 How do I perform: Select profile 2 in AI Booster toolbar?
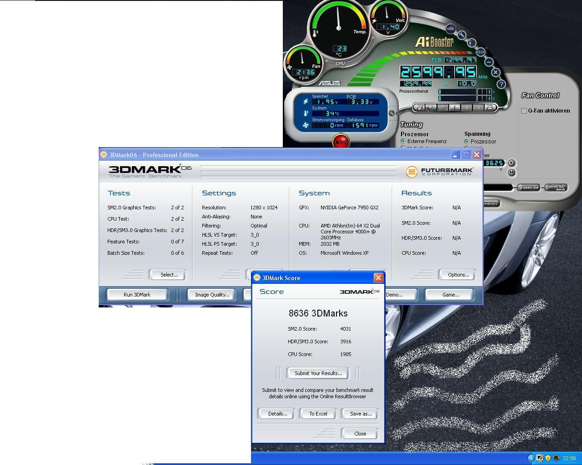point(467,108)
